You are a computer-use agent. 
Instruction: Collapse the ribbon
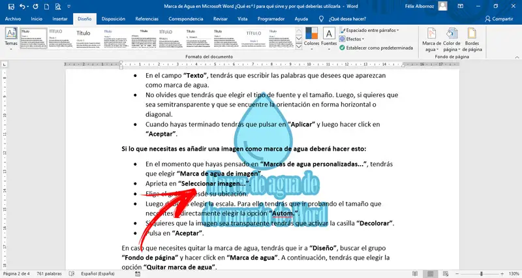coord(517,57)
